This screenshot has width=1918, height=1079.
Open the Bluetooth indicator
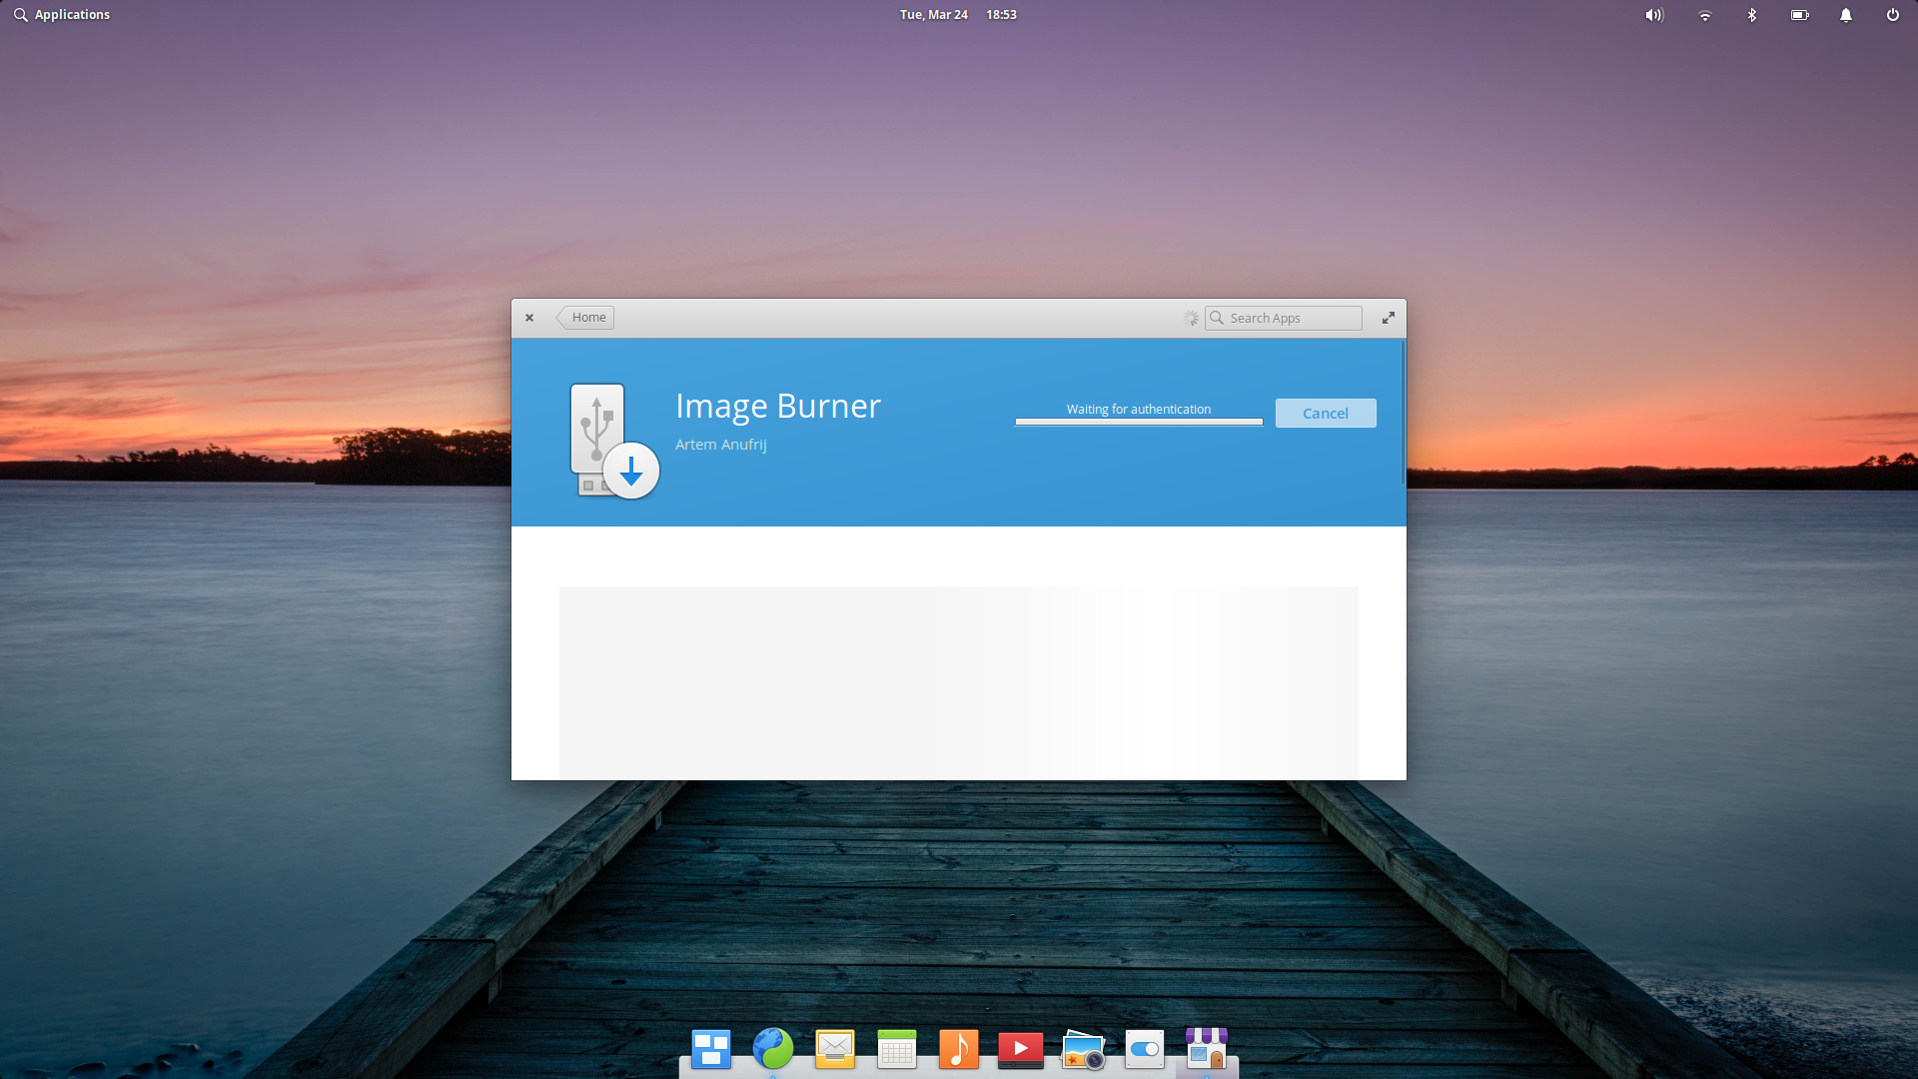(x=1752, y=15)
